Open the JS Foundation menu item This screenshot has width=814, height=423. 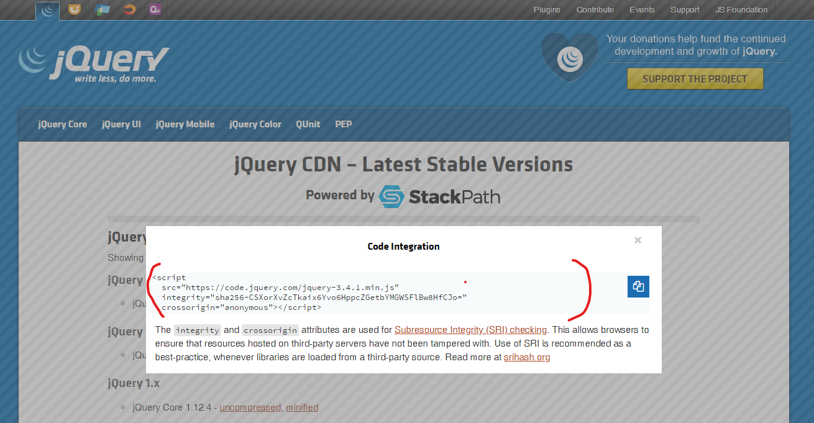click(x=741, y=9)
